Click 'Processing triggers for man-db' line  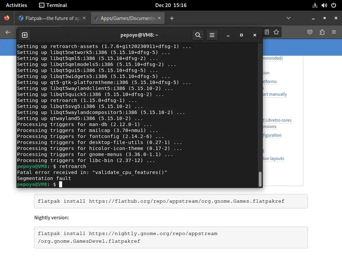(x=84, y=125)
